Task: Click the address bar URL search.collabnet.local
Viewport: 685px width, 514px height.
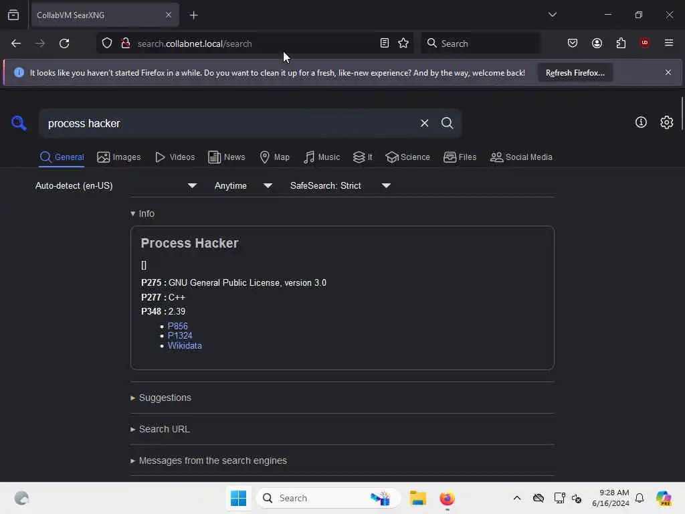Action: 195,44
